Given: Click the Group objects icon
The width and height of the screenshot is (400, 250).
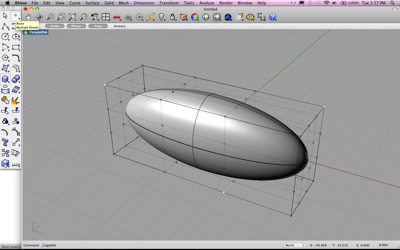Looking at the screenshot, I should [5, 121].
